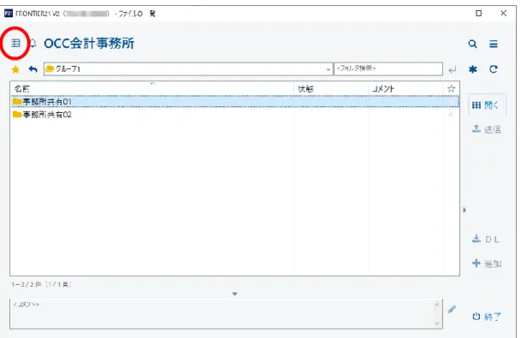Click the 送信 button

487,129
